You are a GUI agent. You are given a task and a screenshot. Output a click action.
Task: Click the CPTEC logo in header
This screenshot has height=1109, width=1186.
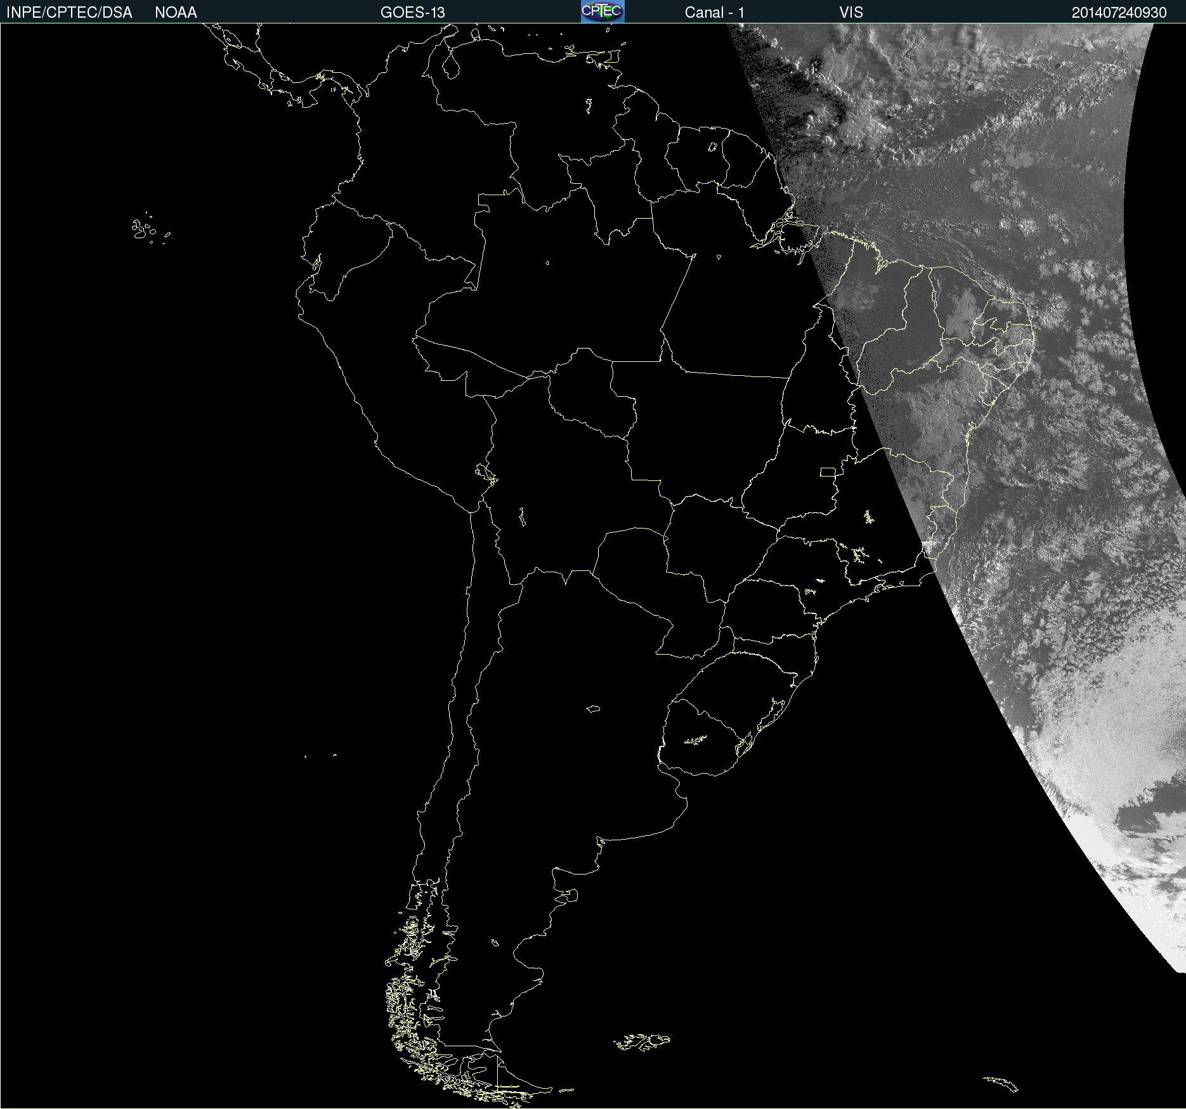(x=603, y=11)
